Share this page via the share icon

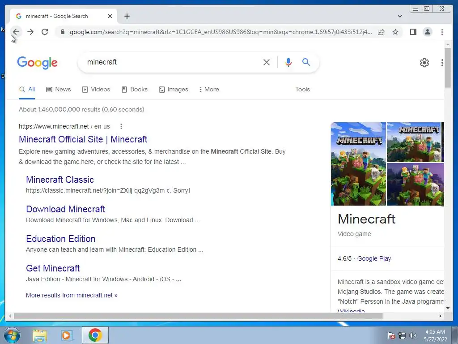coord(381,32)
